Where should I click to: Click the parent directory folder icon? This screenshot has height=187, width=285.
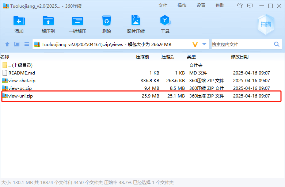pos(5,65)
